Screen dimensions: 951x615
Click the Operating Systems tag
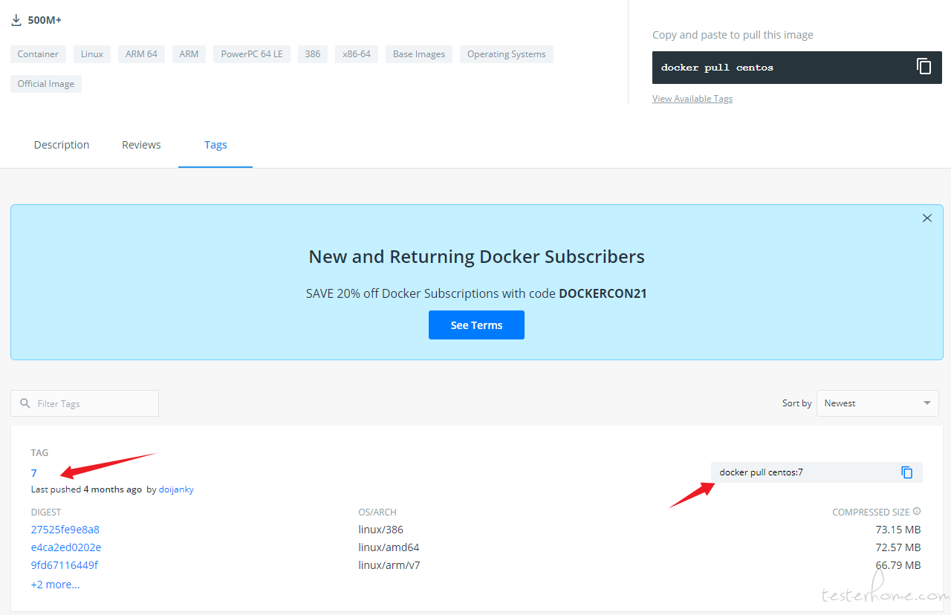(x=507, y=54)
